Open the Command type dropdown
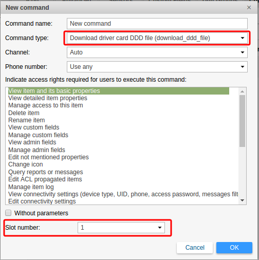Screen dimensions: 259x260 (x=157, y=38)
